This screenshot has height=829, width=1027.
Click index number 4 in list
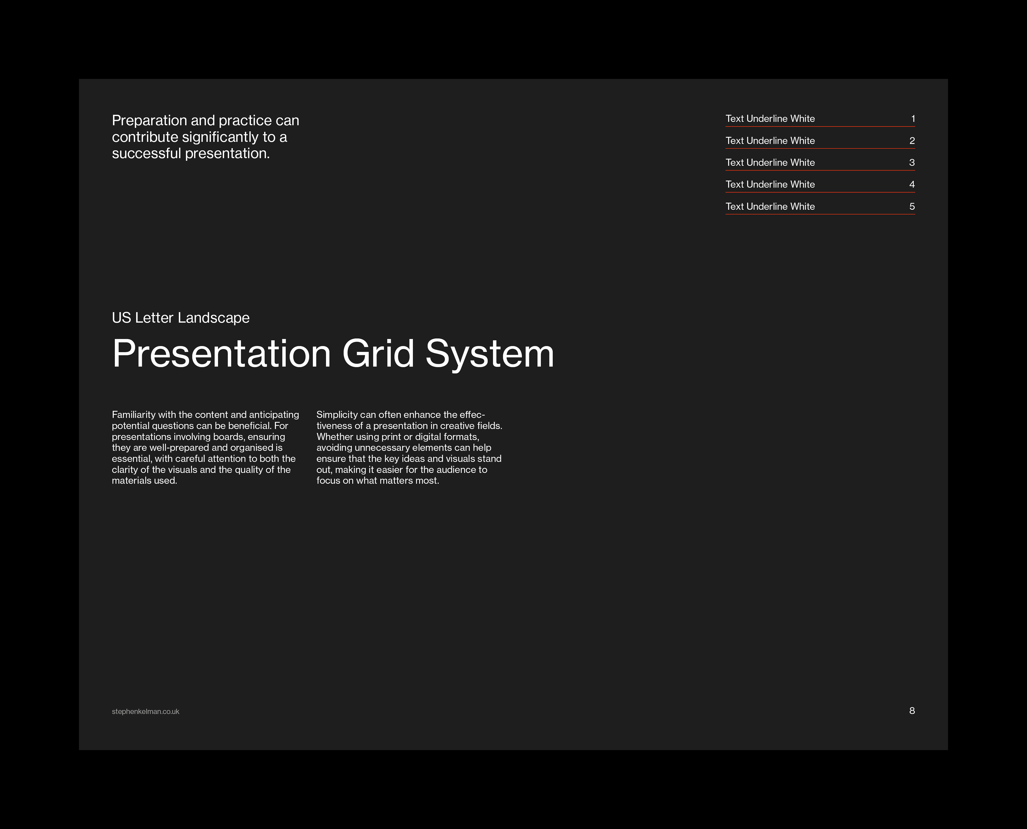(912, 184)
